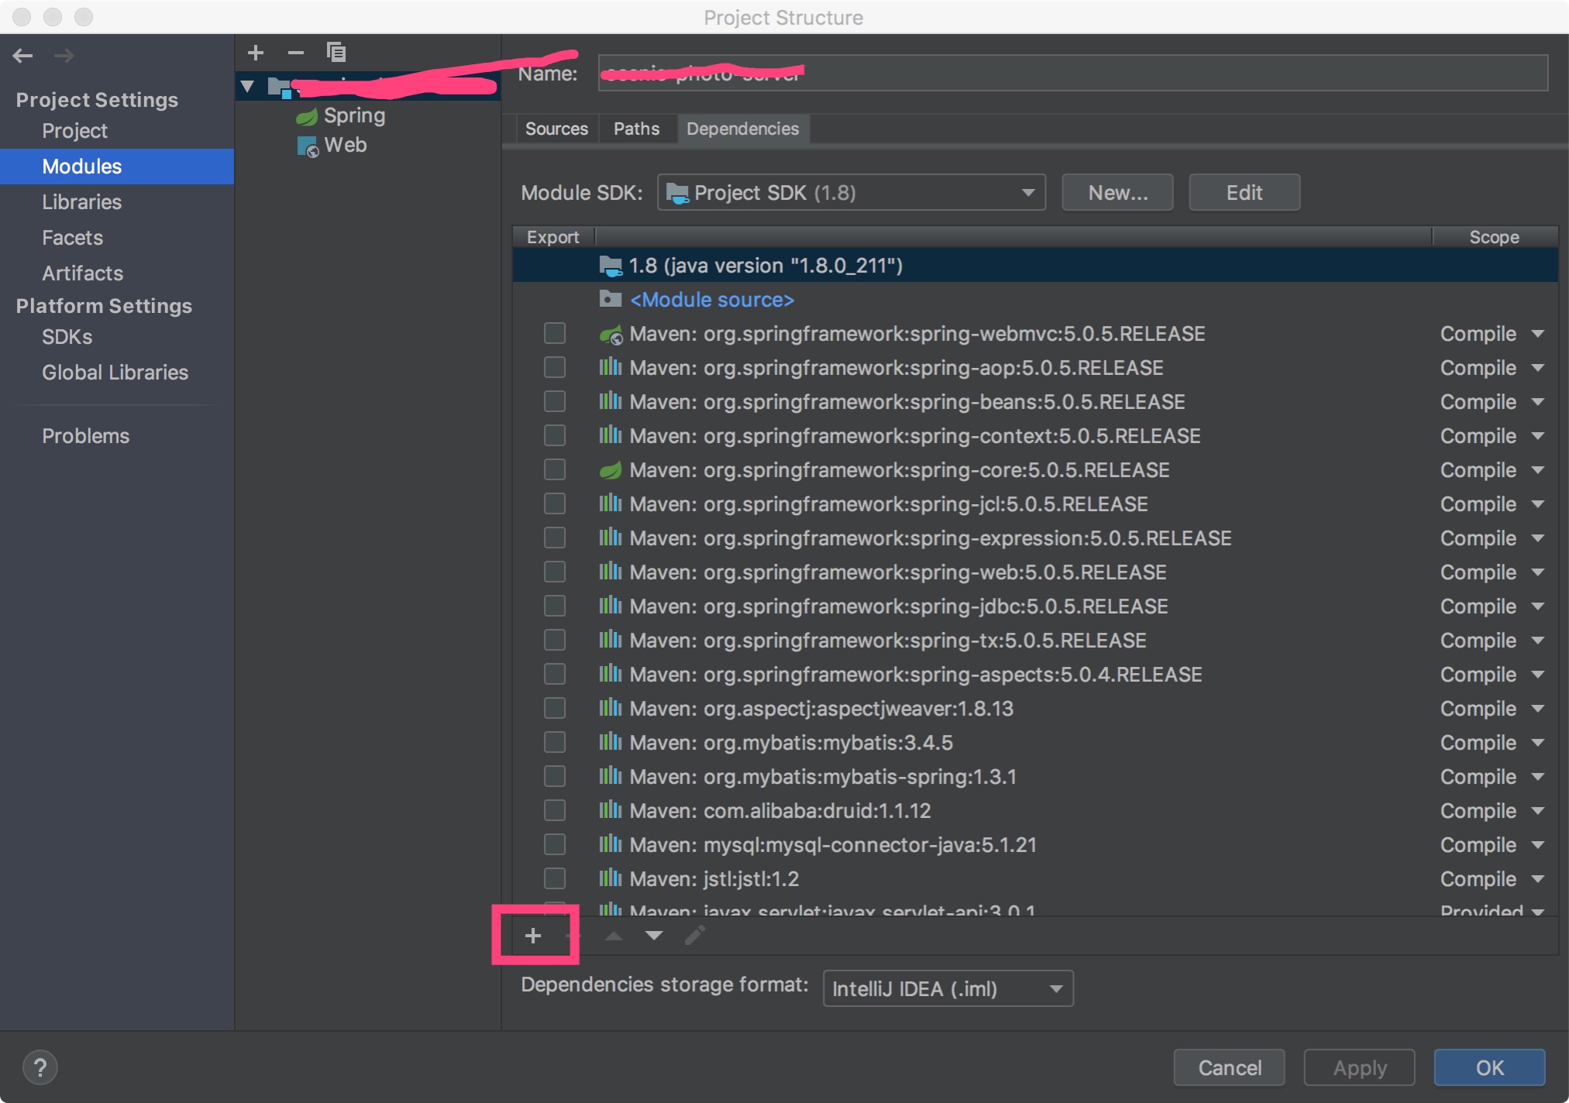
Task: Check export for spring-jcl dependency
Action: pyautogui.click(x=555, y=504)
